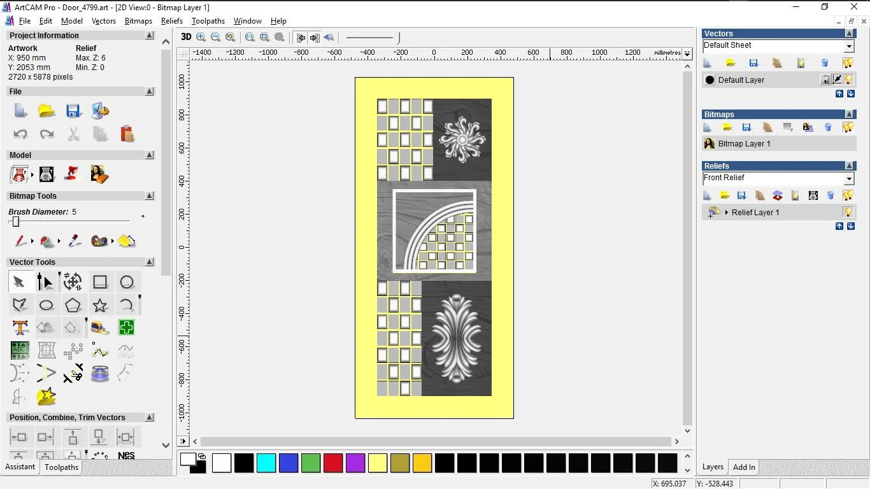The image size is (870, 489).
Task: Choose the Create Ellipse vector tool
Action: (x=46, y=305)
